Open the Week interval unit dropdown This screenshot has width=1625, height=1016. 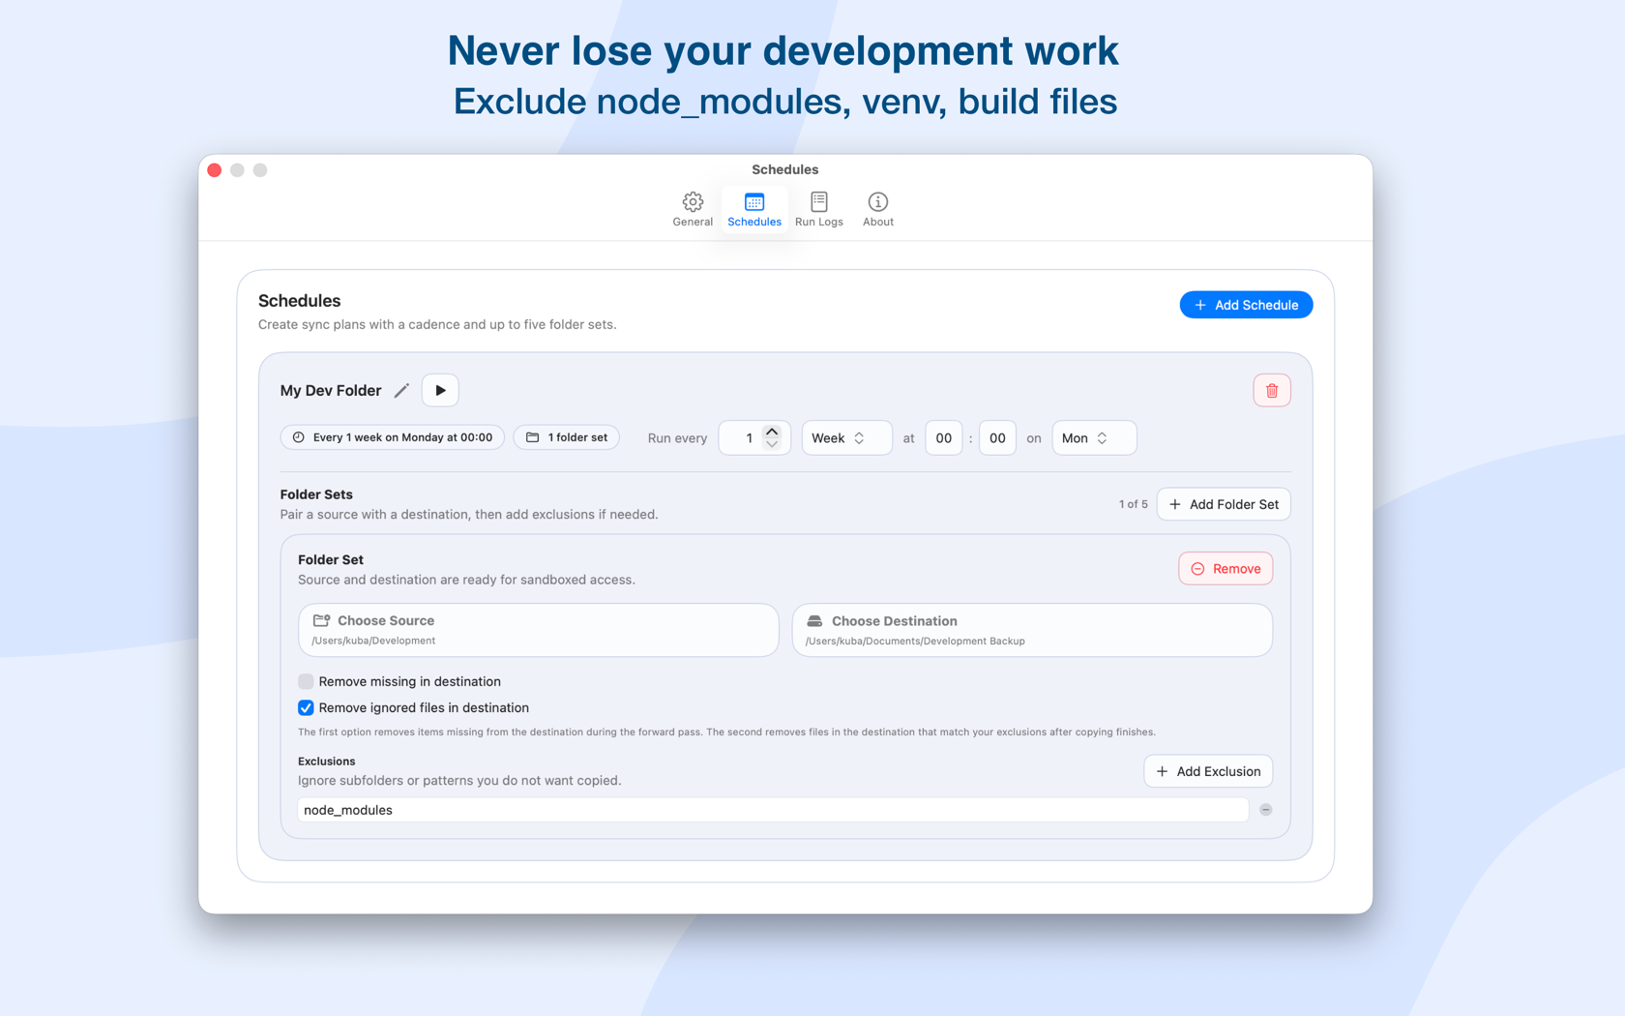pyautogui.click(x=845, y=438)
